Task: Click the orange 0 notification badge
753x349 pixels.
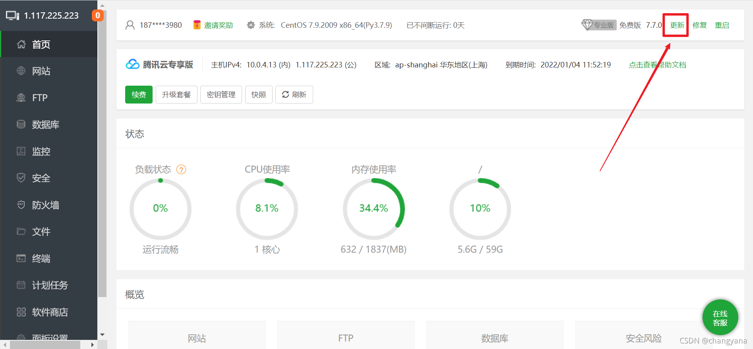Action: point(98,15)
